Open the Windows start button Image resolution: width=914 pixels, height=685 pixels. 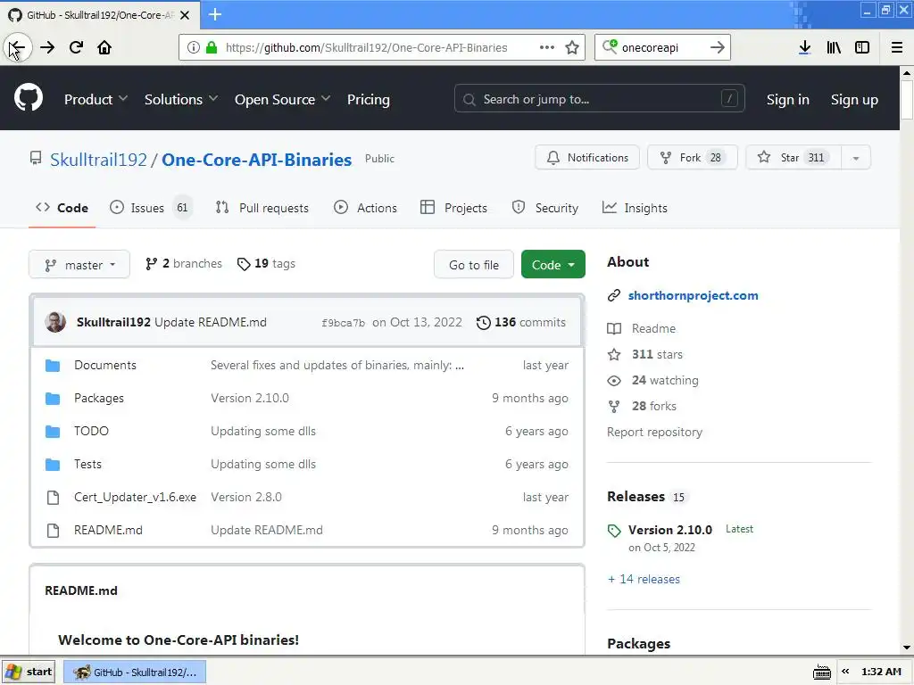pos(29,672)
